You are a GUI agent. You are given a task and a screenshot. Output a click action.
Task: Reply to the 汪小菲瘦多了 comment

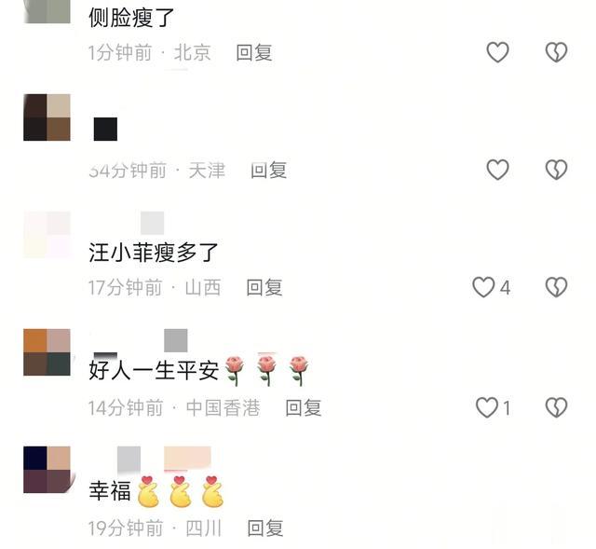pyautogui.click(x=264, y=287)
